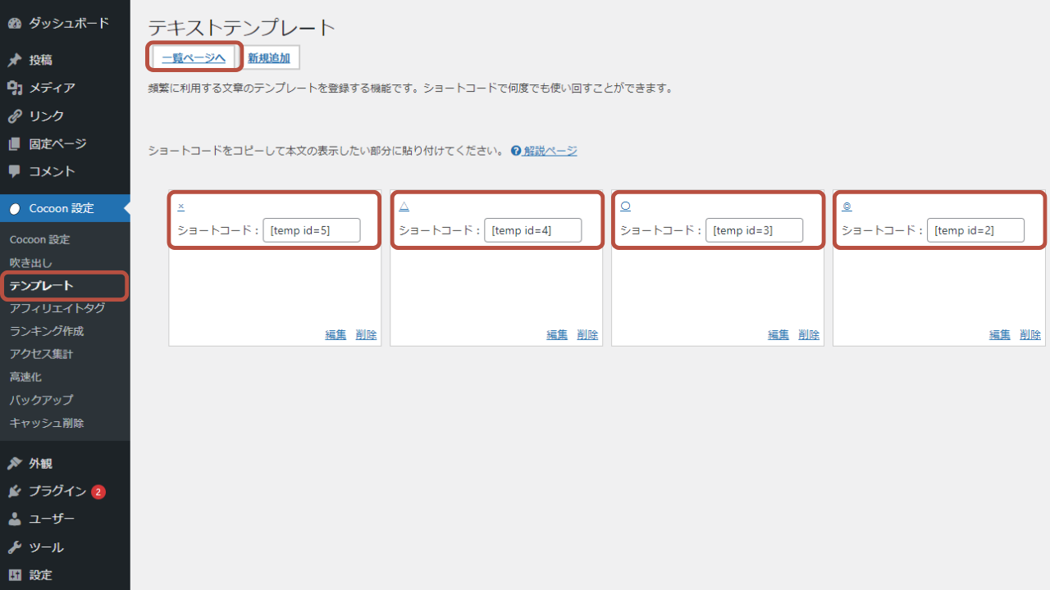Click 編集 on the ◎ template card
The width and height of the screenshot is (1050, 590).
click(x=1000, y=334)
